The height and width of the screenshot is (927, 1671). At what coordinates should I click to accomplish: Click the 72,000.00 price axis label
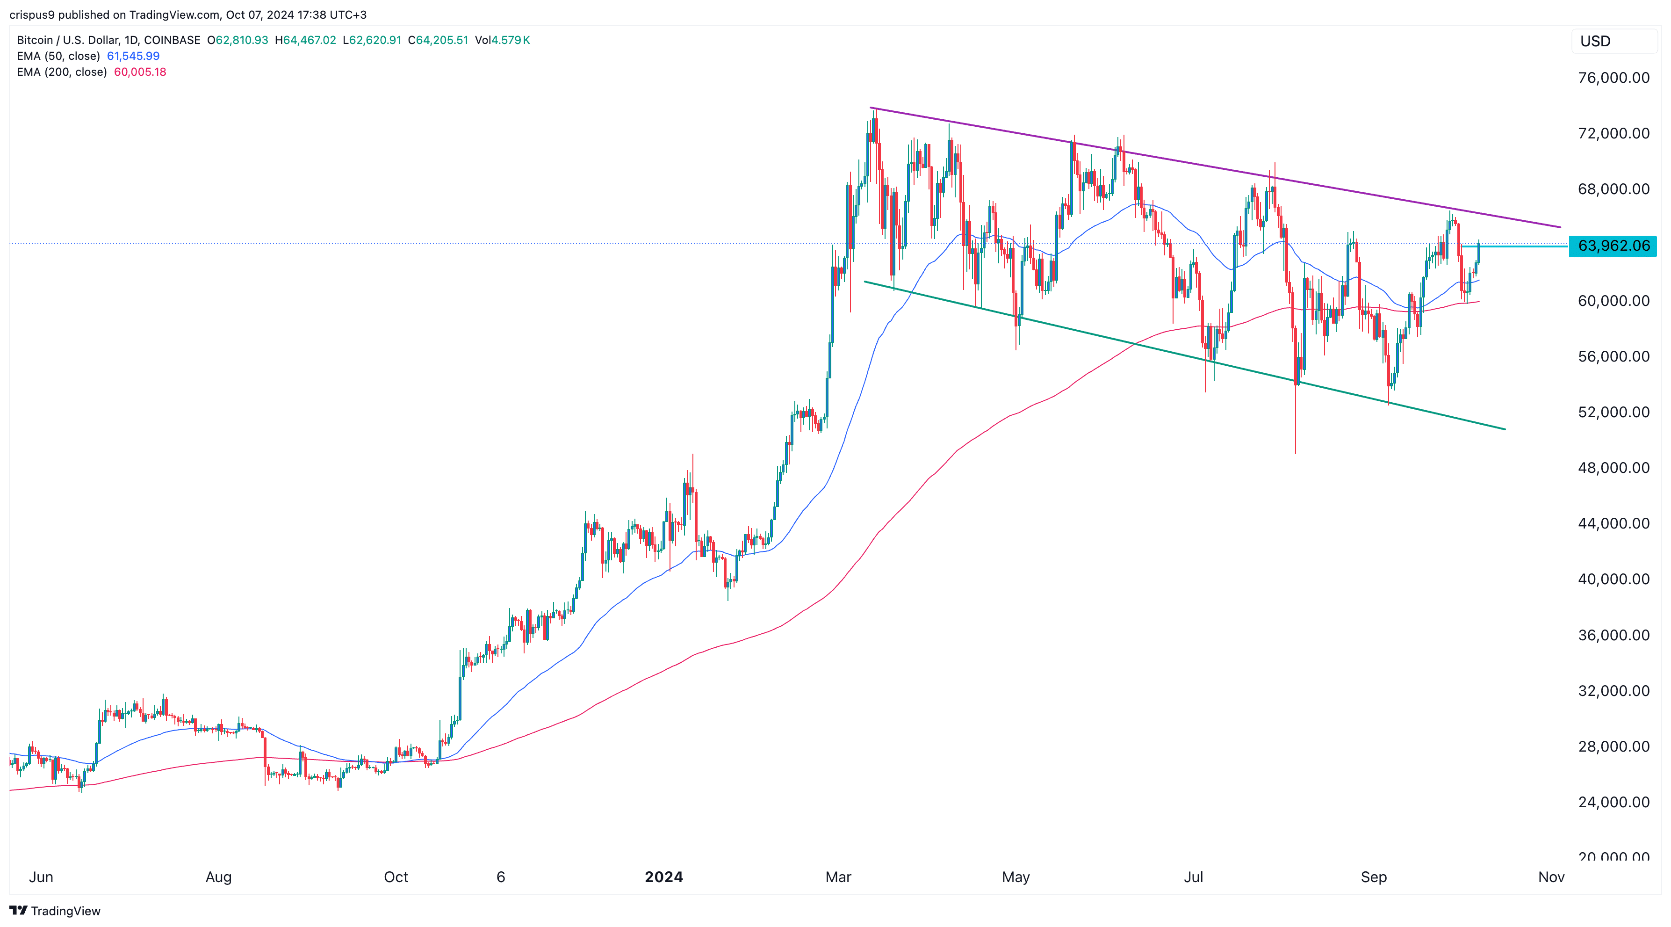[1613, 134]
